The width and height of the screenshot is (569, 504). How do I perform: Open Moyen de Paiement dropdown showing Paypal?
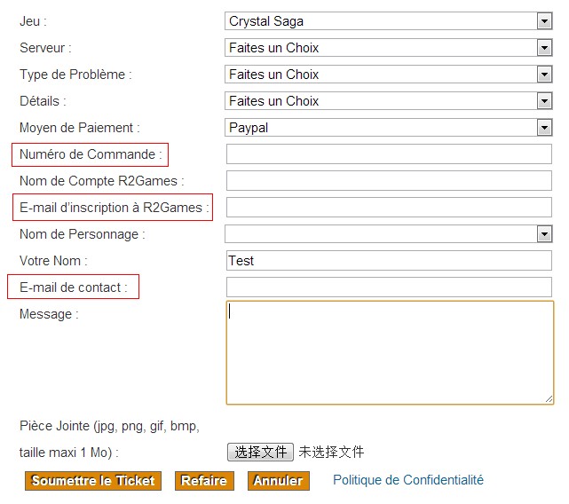[x=388, y=128]
